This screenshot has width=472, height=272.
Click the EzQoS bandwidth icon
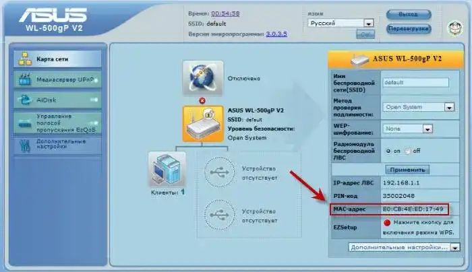(25, 123)
